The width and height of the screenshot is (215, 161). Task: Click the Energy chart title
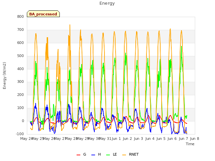(x=107, y=3)
